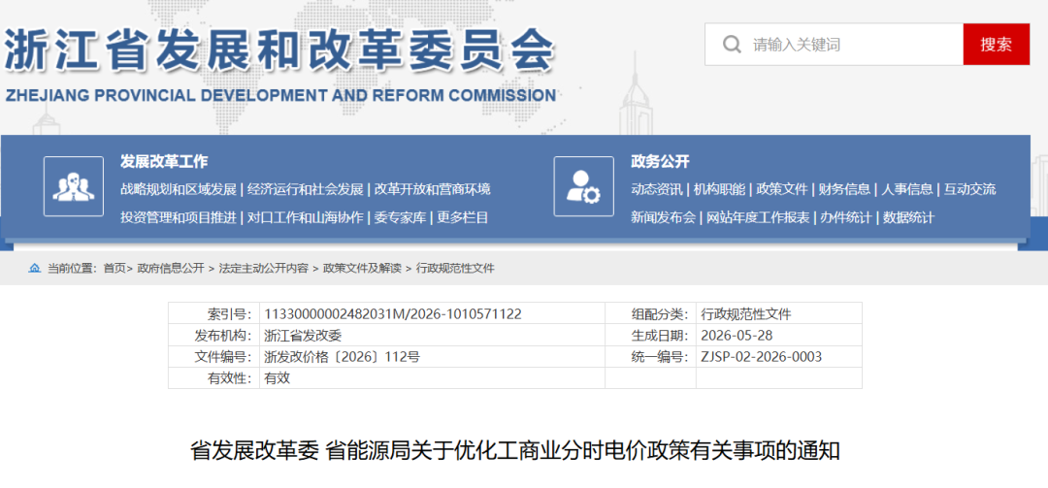Open 改革开放和营商环境 section
Screen dimensions: 1048x488
coord(433,189)
